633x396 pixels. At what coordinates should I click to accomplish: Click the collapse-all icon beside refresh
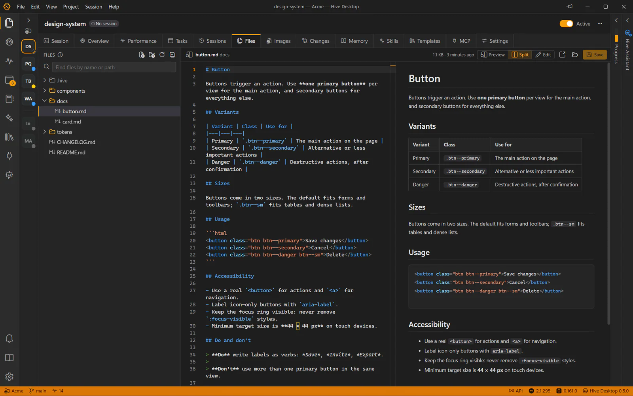(x=172, y=55)
